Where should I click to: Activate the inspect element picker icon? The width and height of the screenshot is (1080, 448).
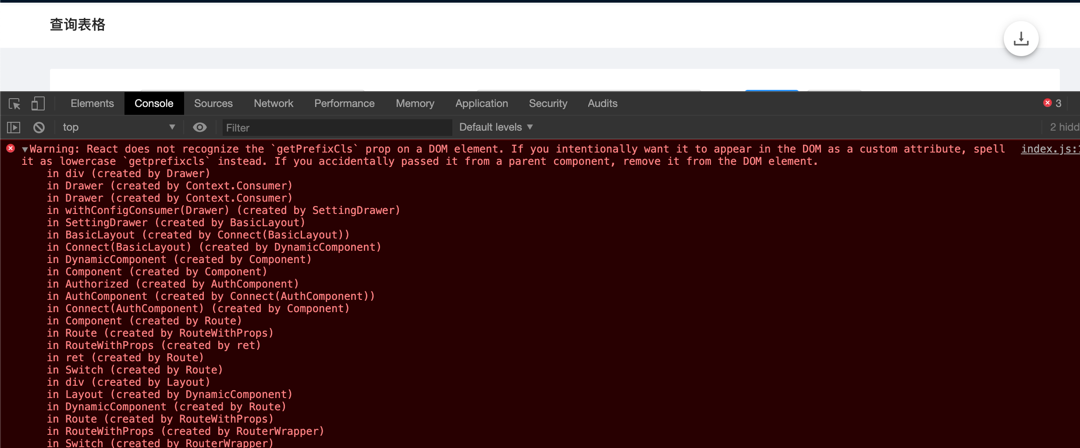(x=14, y=104)
